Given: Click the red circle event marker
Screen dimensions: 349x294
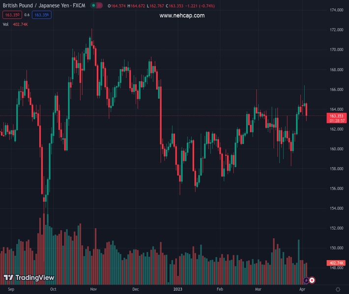Looking at the screenshot, I should (x=312, y=280).
